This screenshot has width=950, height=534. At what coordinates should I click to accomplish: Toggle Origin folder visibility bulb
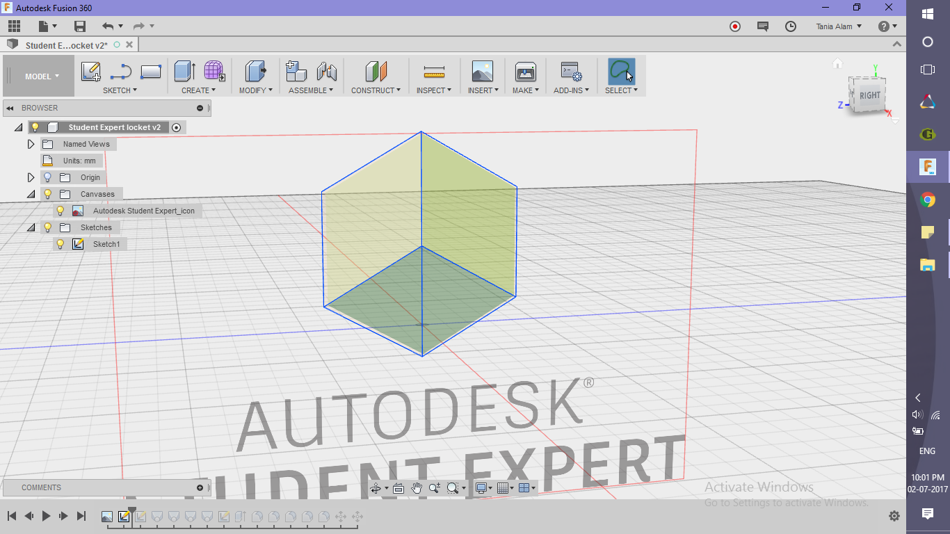[x=48, y=177]
